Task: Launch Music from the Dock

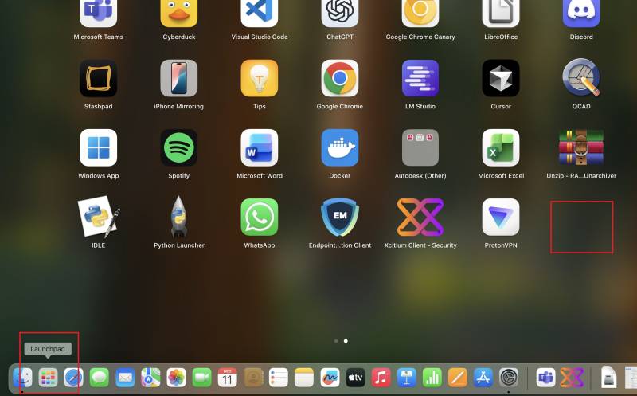Action: (x=381, y=378)
